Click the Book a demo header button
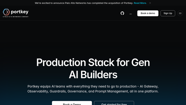 (148, 13)
